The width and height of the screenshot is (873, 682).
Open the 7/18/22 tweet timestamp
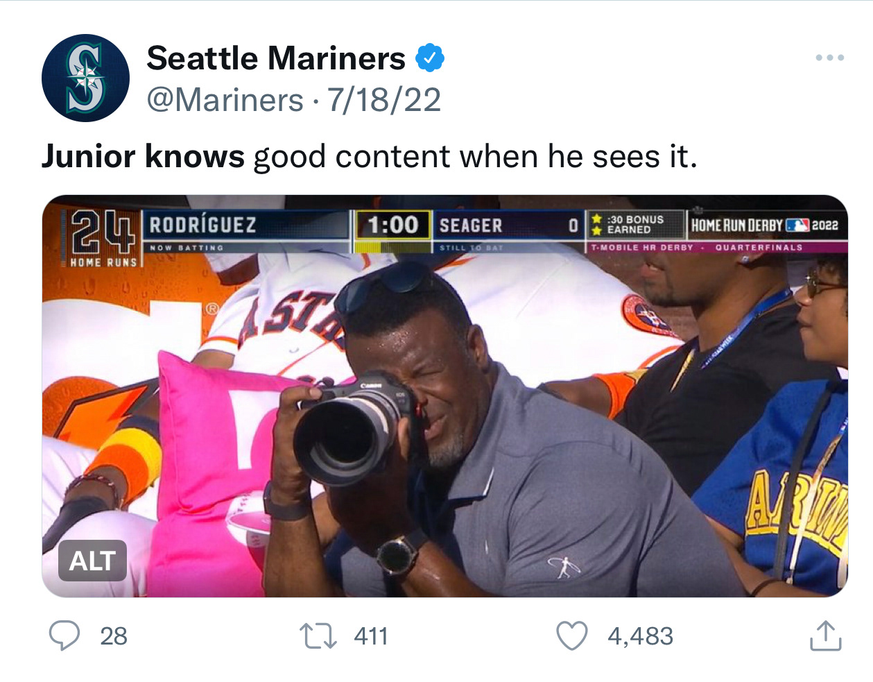(x=383, y=100)
